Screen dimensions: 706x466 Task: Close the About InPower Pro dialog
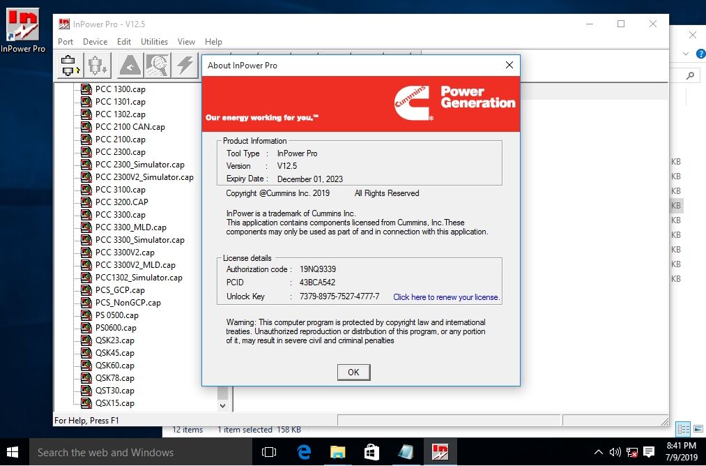[509, 65]
